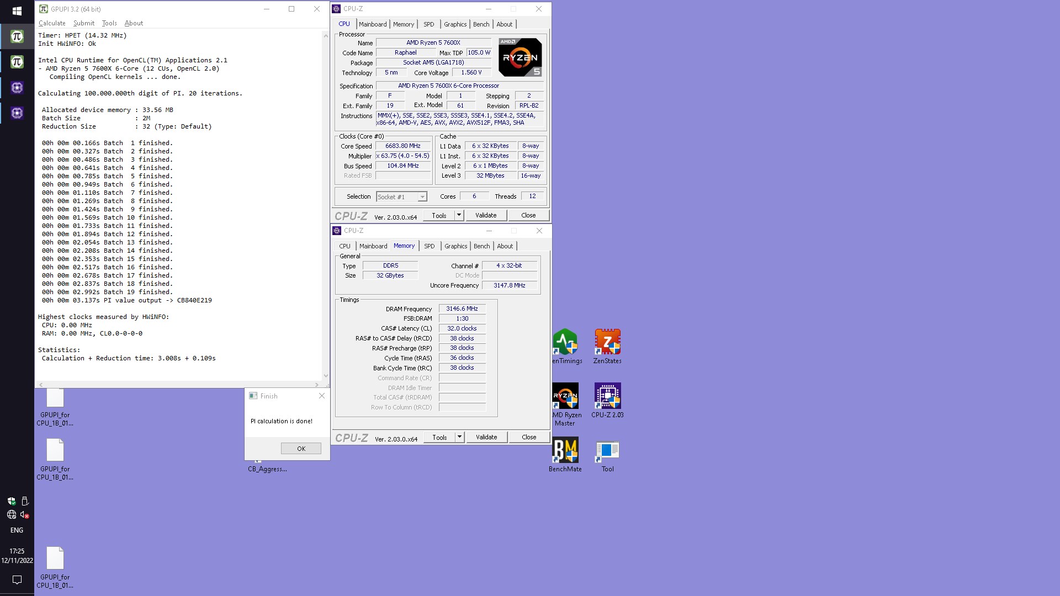Launch CPU-Z 2.03 desktop shortcut
This screenshot has width=1060, height=596.
[x=607, y=401]
